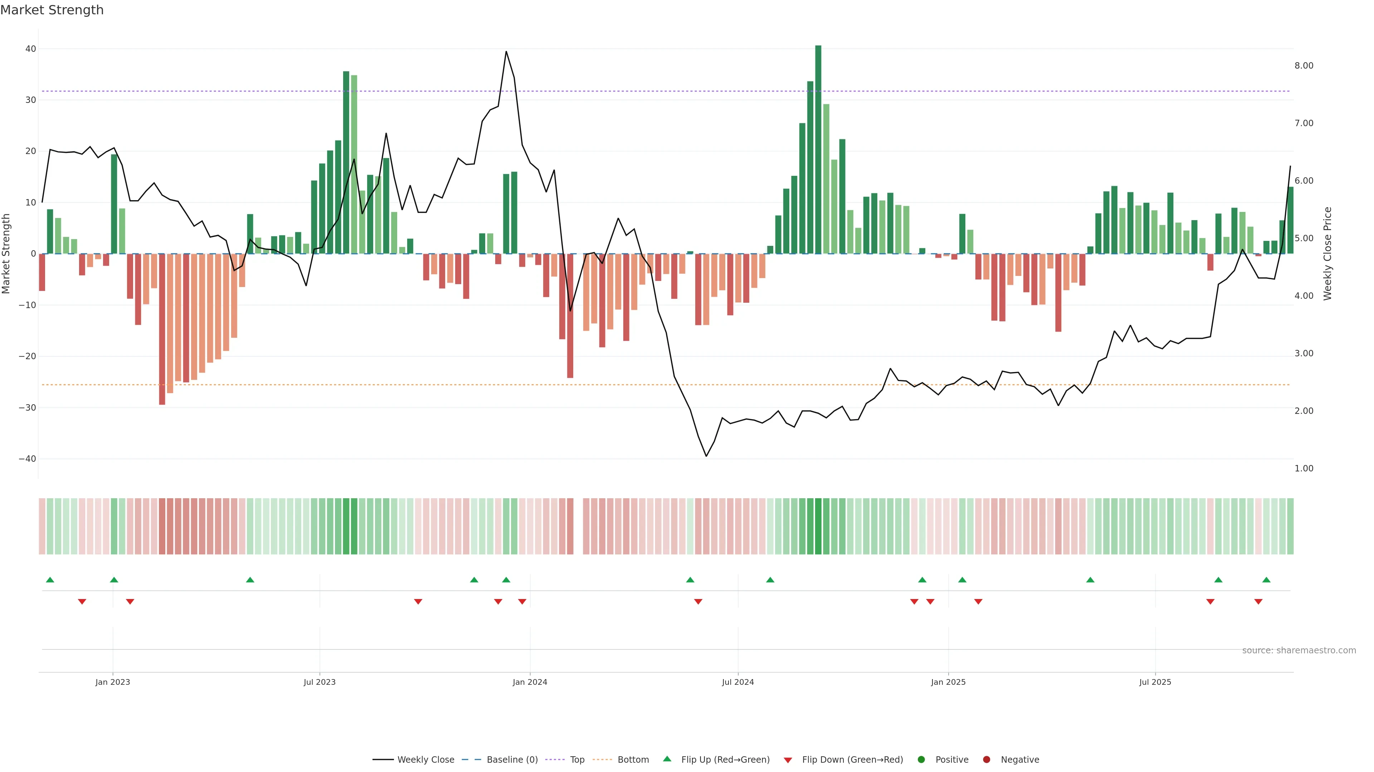Viewport: 1374px width, 772px height.
Task: Click the leftmost green flip-up triangle marker
Action: (50, 580)
